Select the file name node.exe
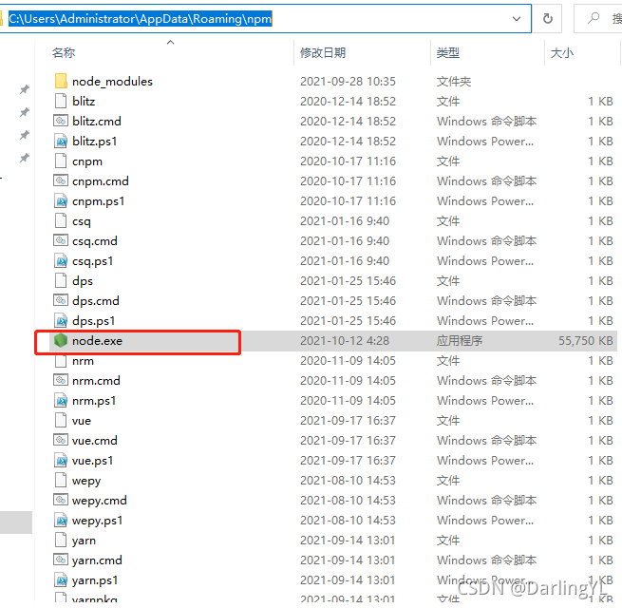This screenshot has height=608, width=622. pyautogui.click(x=97, y=341)
